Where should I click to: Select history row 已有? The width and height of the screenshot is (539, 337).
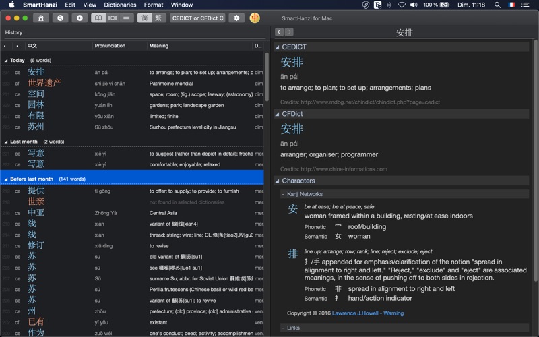132,322
